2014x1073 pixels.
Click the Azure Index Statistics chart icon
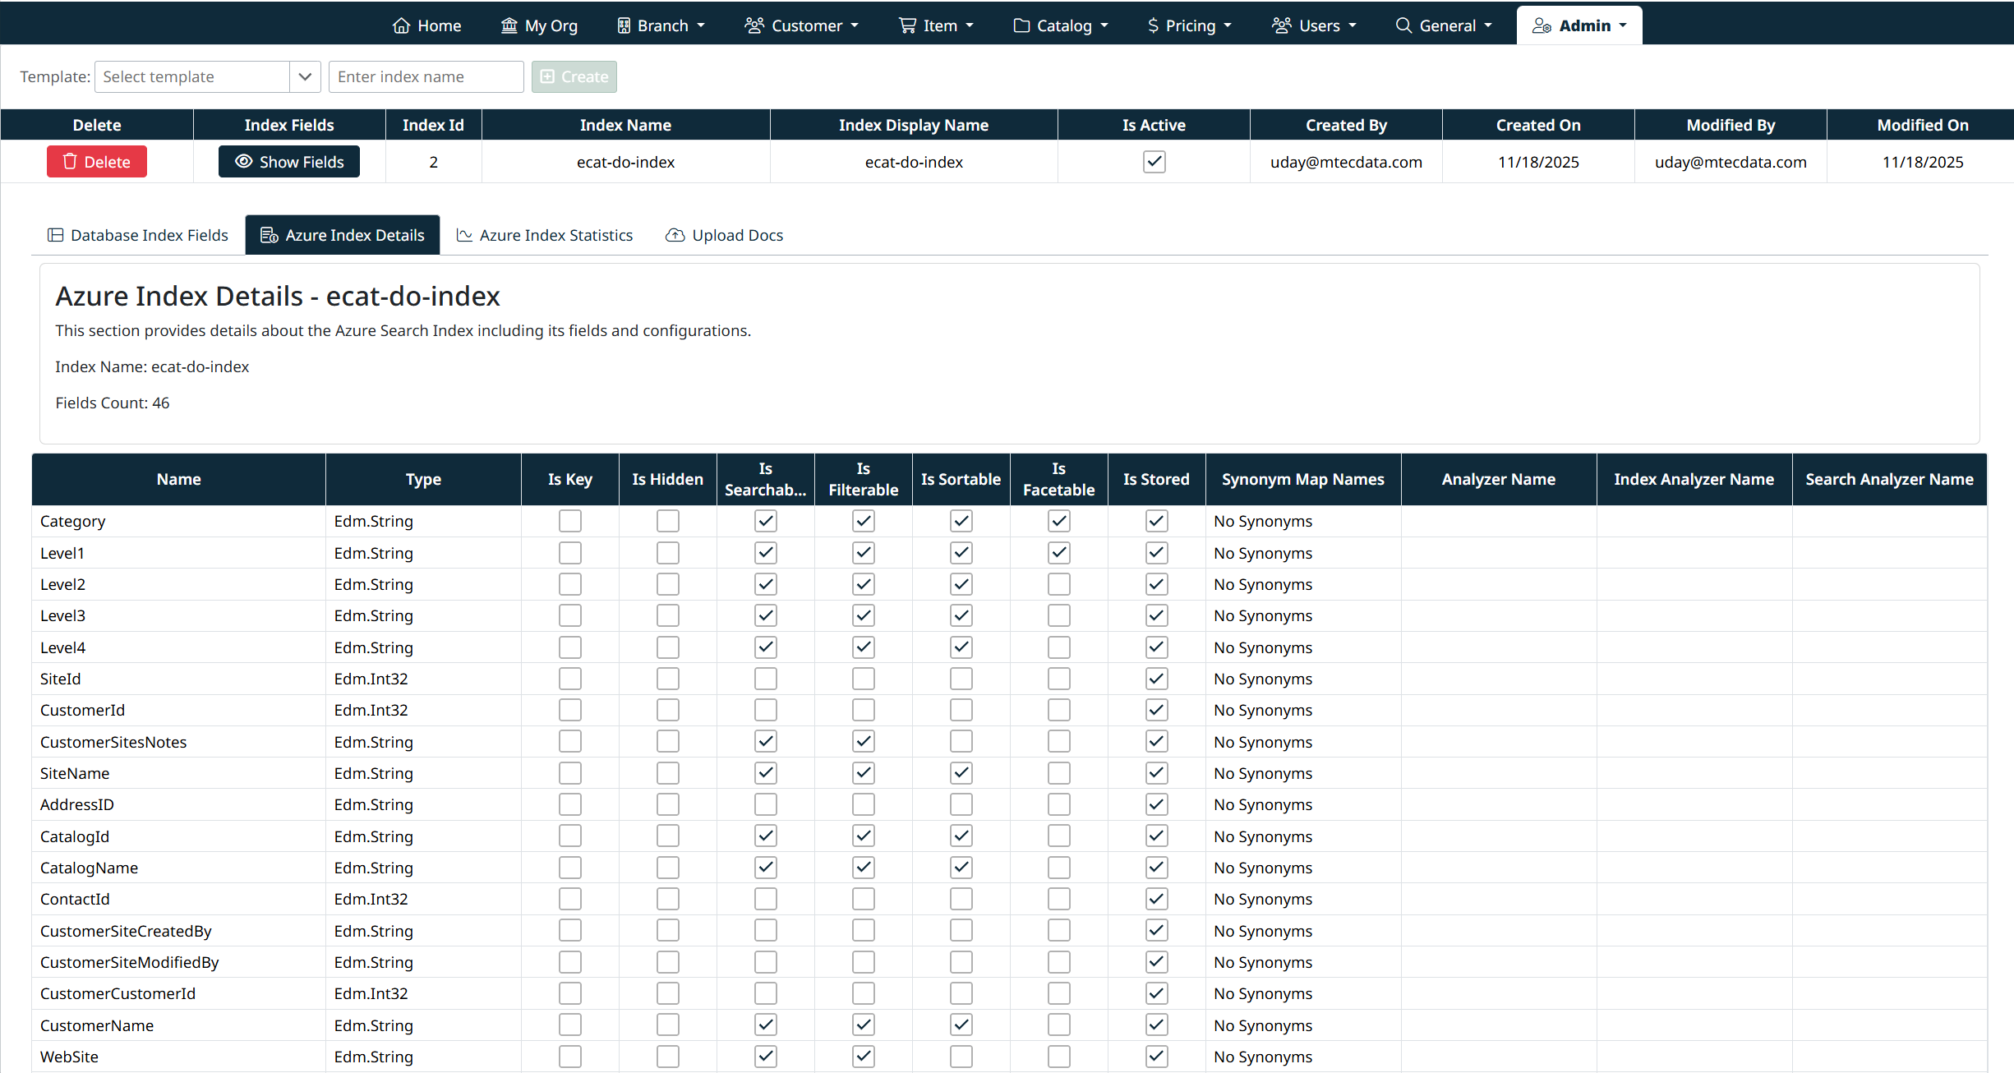coord(464,236)
